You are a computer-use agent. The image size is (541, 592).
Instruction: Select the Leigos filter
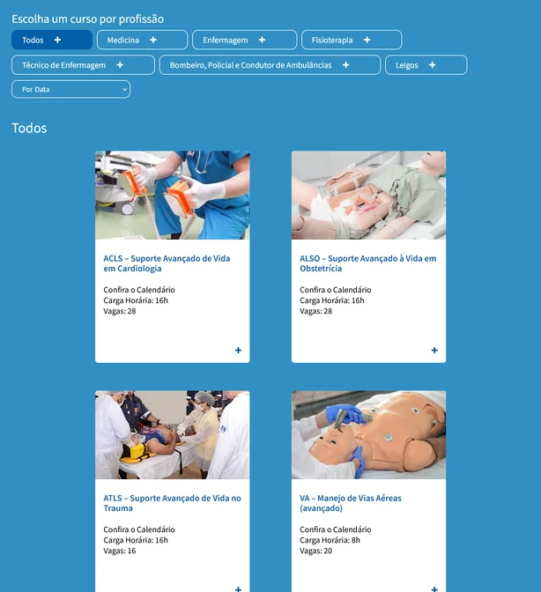pos(426,65)
